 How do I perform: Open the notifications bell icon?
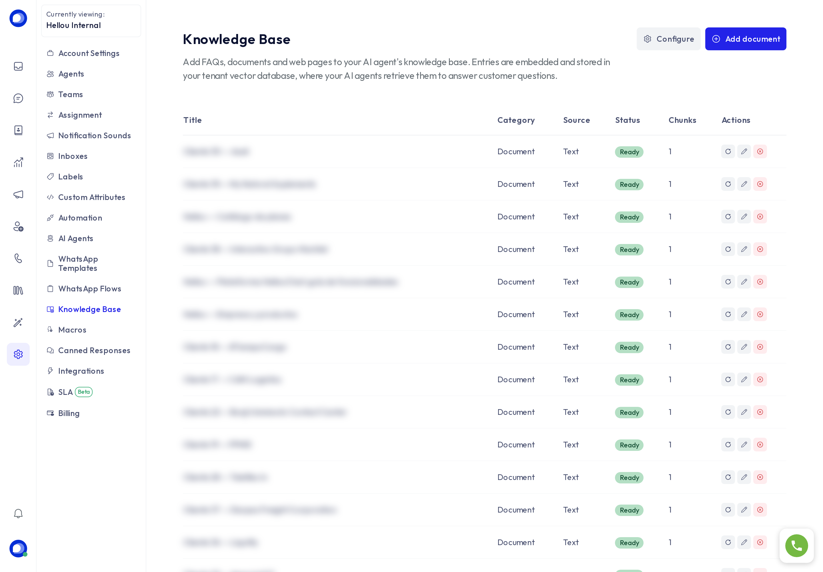tap(18, 513)
